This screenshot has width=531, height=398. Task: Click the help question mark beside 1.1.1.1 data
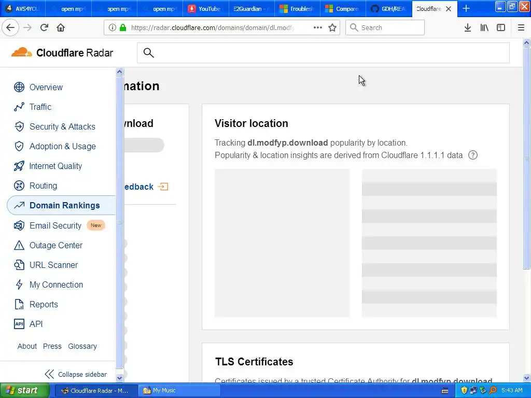click(473, 155)
